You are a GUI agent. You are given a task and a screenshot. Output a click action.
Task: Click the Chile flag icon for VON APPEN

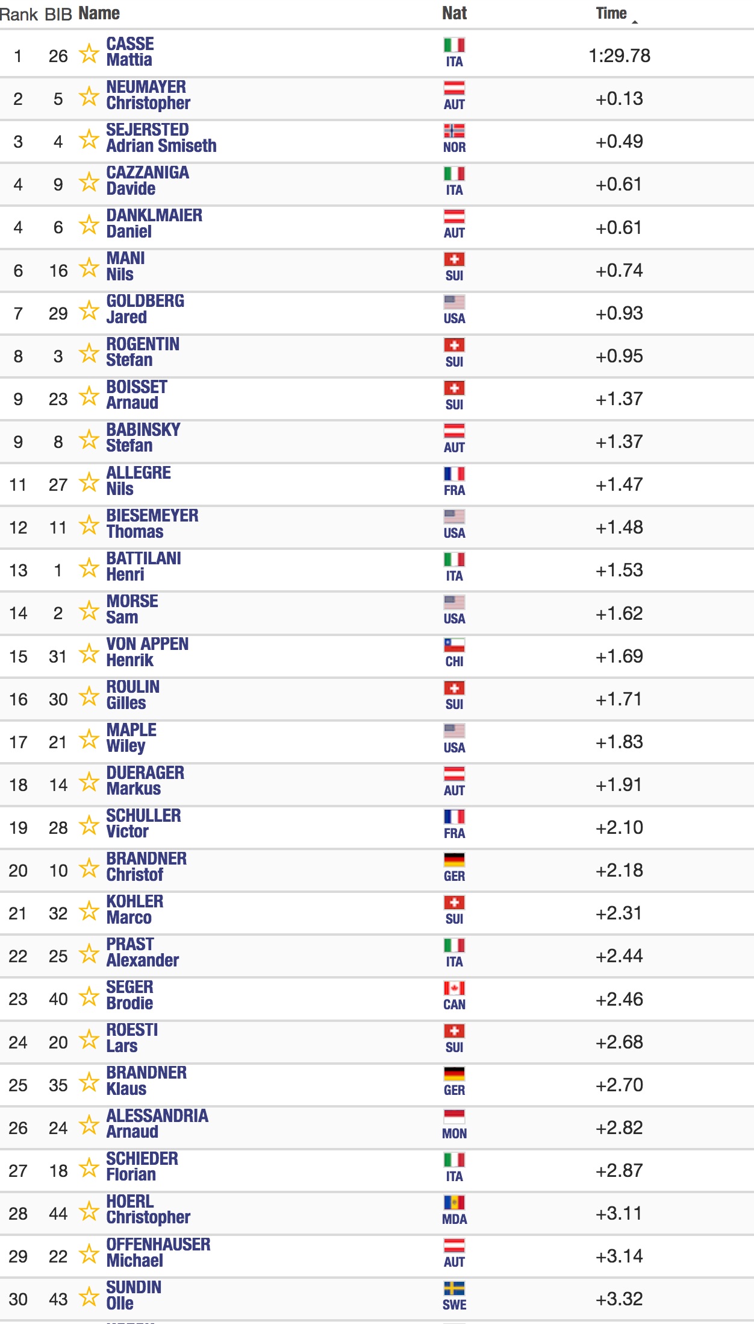pos(454,646)
